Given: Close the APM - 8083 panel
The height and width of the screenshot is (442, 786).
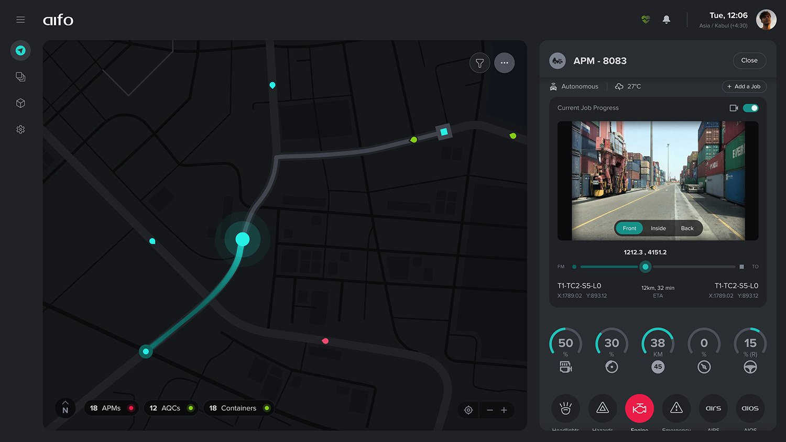Looking at the screenshot, I should pos(749,61).
